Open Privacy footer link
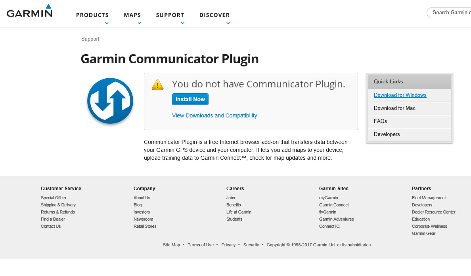 228,245
